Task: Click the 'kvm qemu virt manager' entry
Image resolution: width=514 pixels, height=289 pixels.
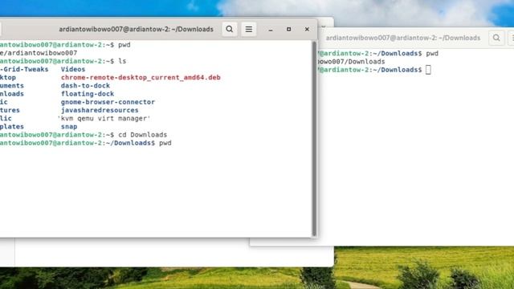Action: (104, 119)
